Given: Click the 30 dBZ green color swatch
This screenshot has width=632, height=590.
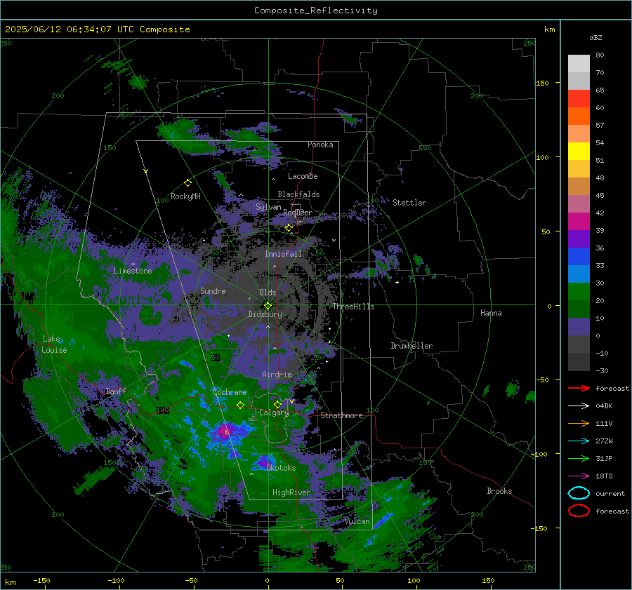Looking at the screenshot, I should pyautogui.click(x=579, y=291).
